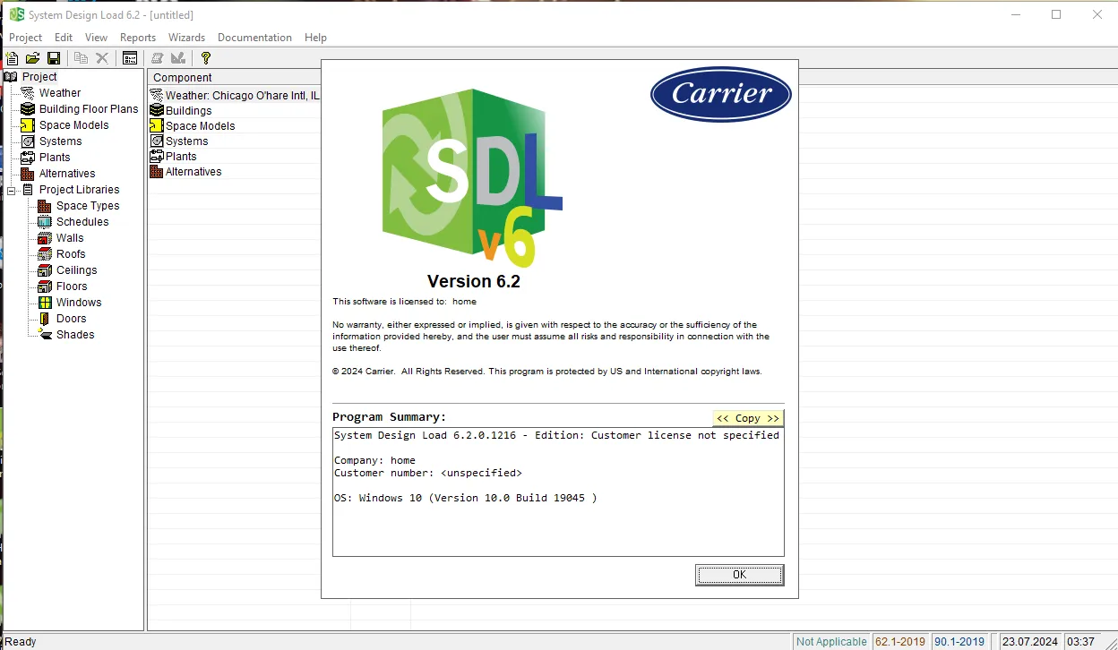This screenshot has width=1118, height=650.
Task: Click inside the Program Summary text box
Action: pyautogui.click(x=558, y=492)
